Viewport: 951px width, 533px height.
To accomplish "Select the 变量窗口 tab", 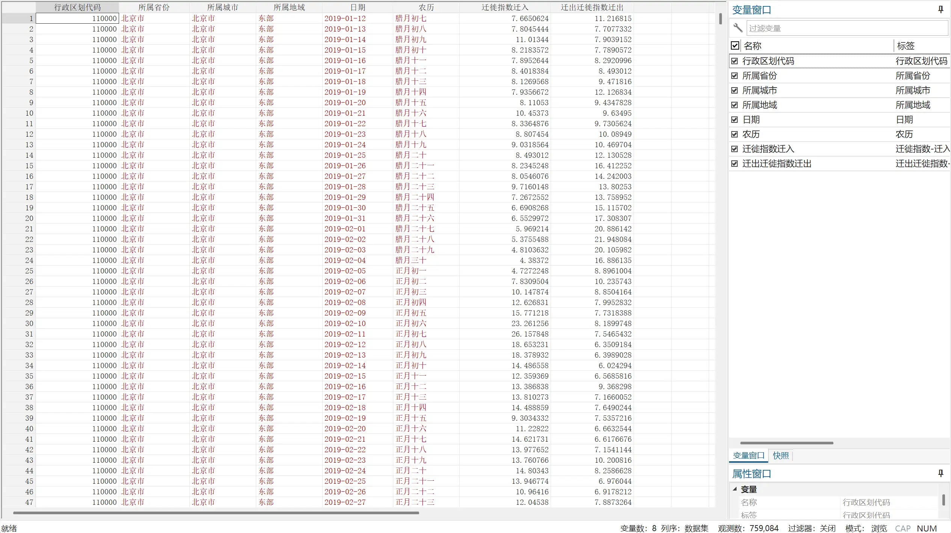I will point(749,456).
